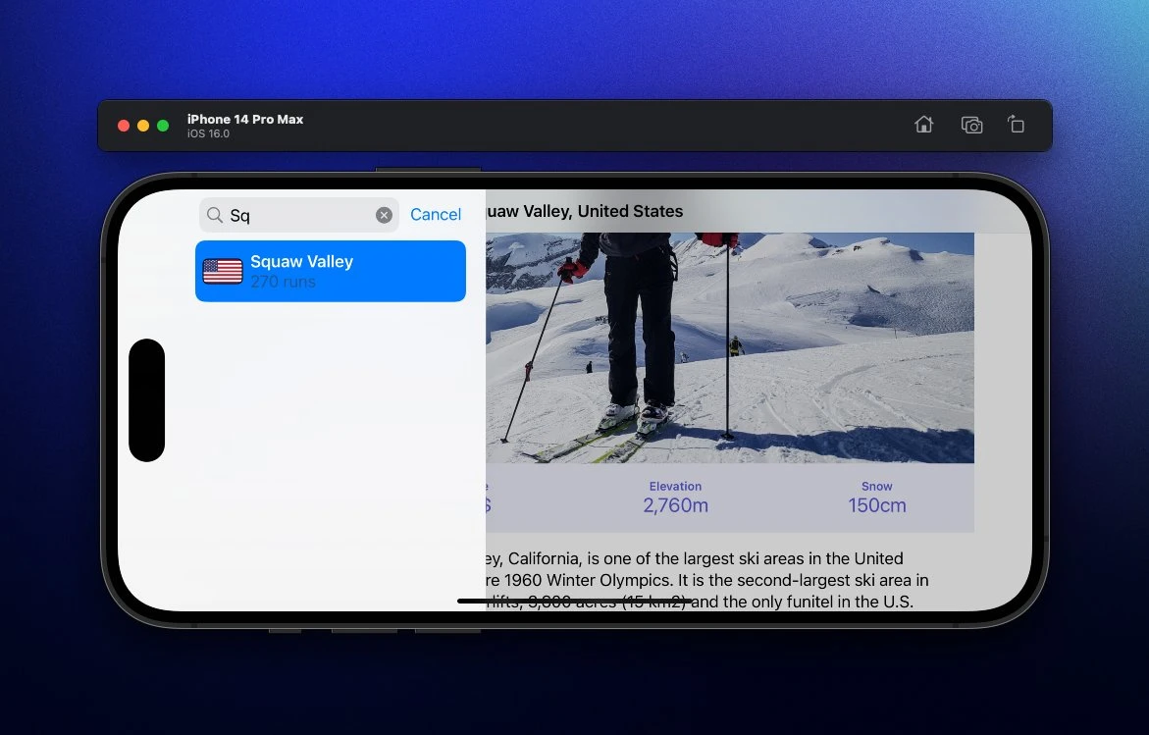Viewport: 1149px width, 735px height.
Task: Click the magnifying glass search icon
Action: [215, 215]
